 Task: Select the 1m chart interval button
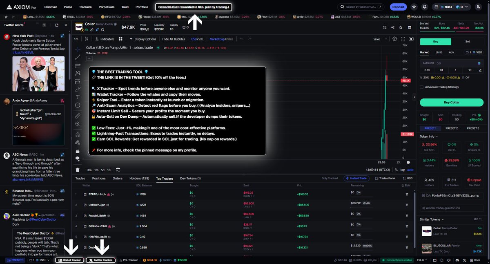click(76, 39)
